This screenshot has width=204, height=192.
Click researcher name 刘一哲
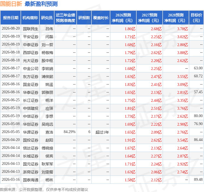(47, 45)
